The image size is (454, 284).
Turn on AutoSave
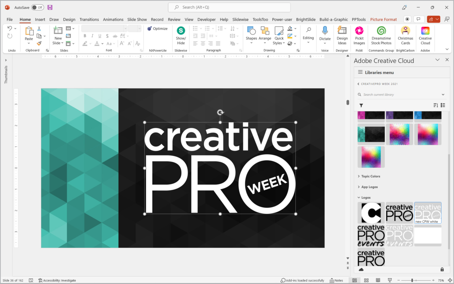[x=37, y=7]
